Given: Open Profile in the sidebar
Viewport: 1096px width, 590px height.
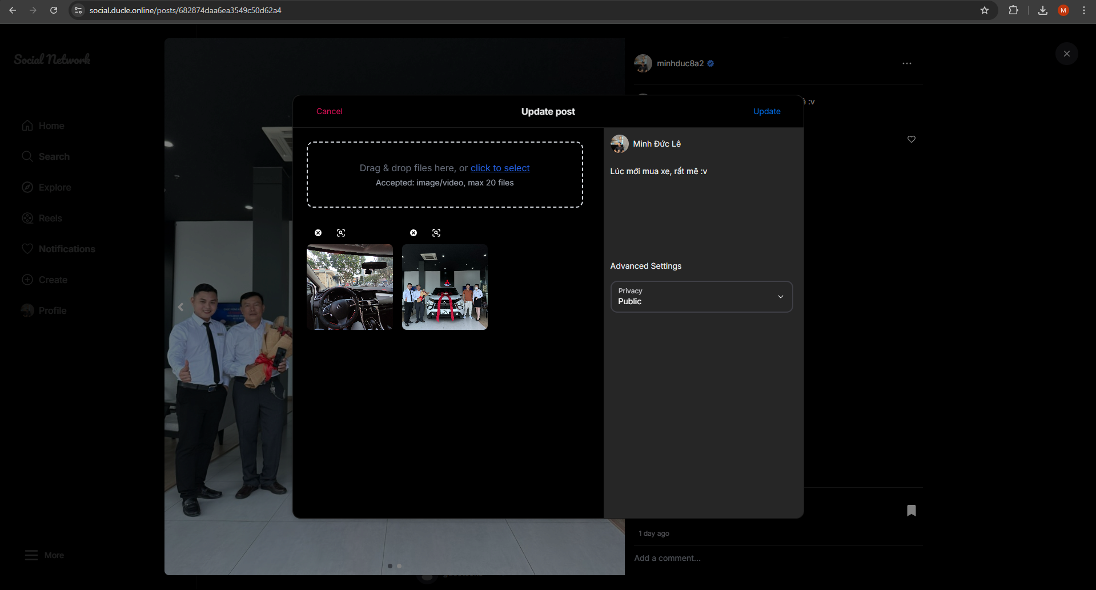Looking at the screenshot, I should [x=44, y=310].
